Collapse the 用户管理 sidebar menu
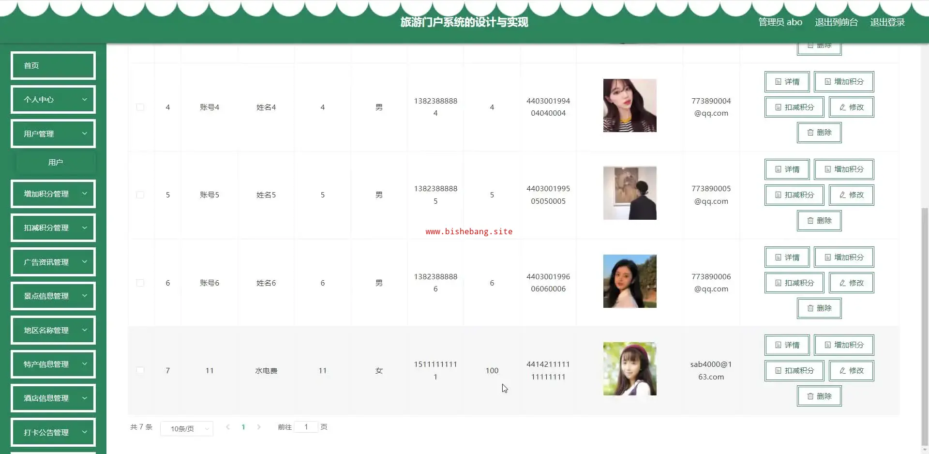929x454 pixels. pyautogui.click(x=53, y=134)
